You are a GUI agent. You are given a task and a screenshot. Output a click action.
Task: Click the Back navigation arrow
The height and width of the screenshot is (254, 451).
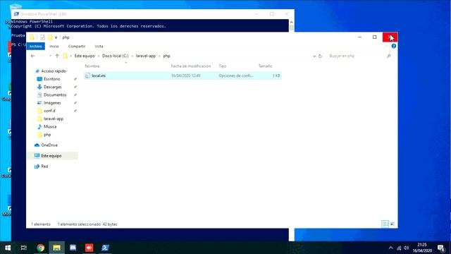point(33,56)
